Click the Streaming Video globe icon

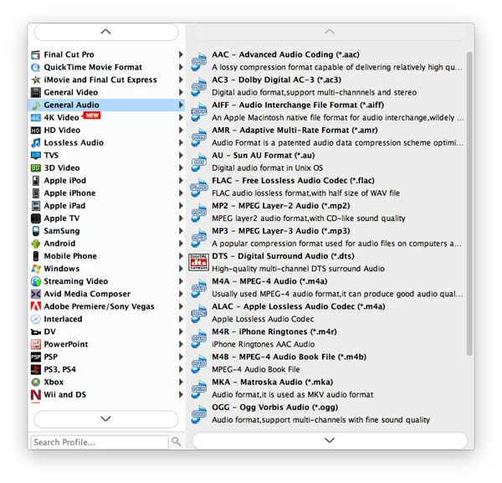point(36,281)
